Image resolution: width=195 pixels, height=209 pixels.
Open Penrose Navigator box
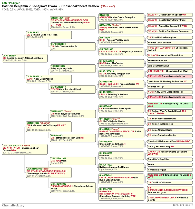(x=170, y=190)
